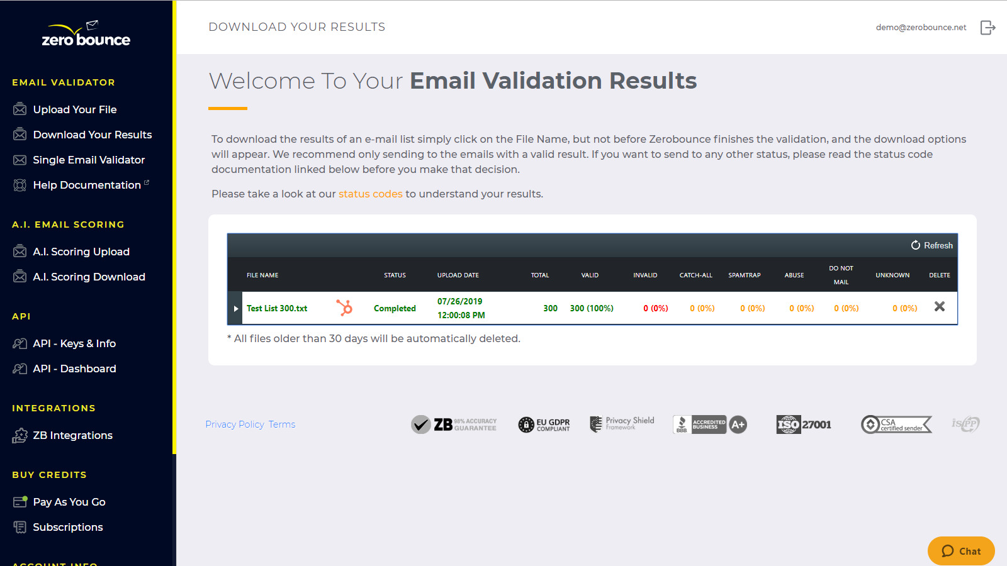1007x566 pixels.
Task: Click the API Dashboard key icon
Action: pyautogui.click(x=20, y=369)
